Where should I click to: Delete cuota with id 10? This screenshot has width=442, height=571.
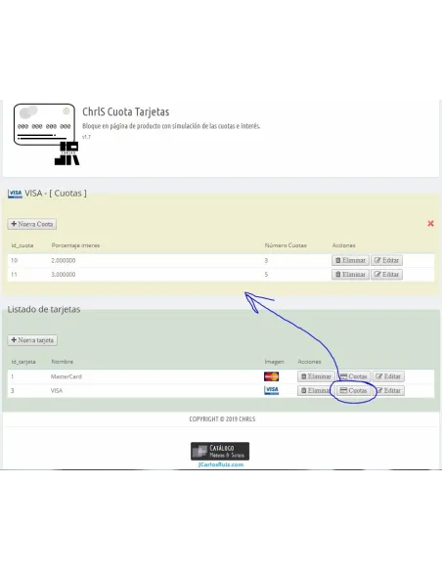(350, 260)
